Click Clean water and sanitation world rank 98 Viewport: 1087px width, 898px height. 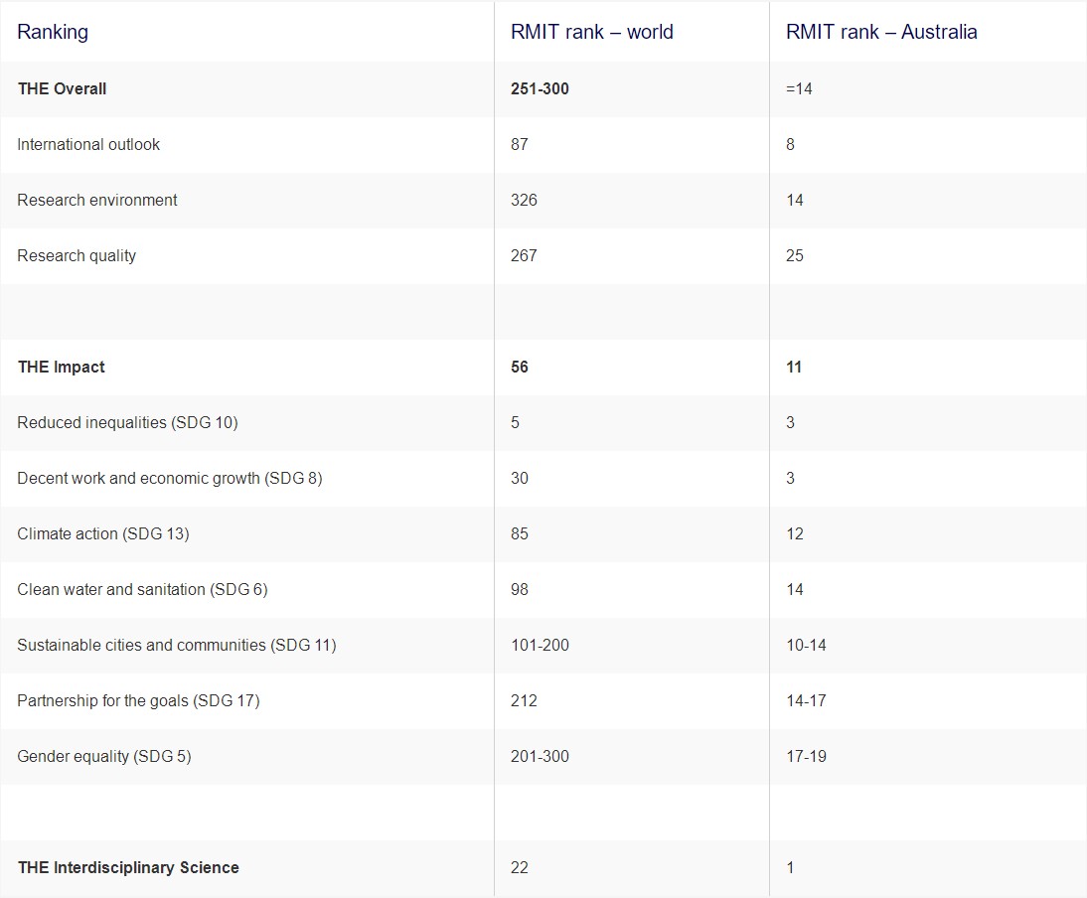[520, 590]
